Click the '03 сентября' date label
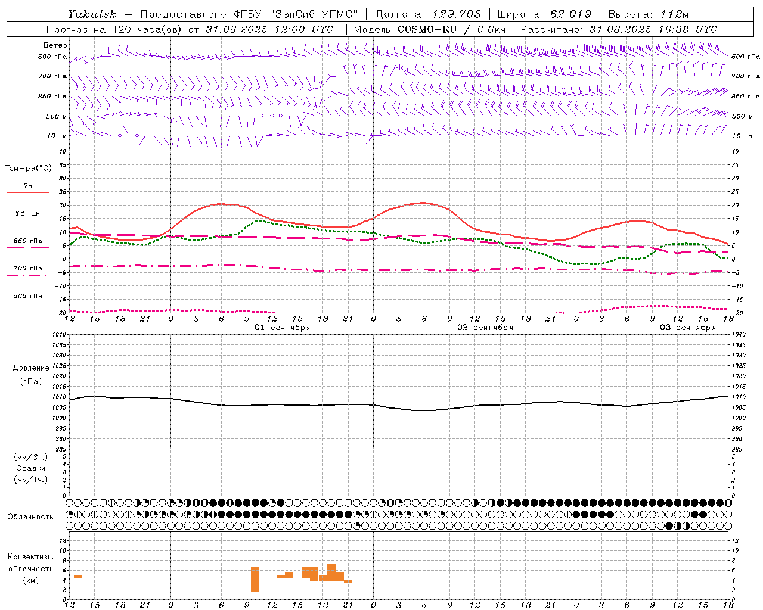Image resolution: width=763 pixels, height=610 pixels. click(x=688, y=328)
